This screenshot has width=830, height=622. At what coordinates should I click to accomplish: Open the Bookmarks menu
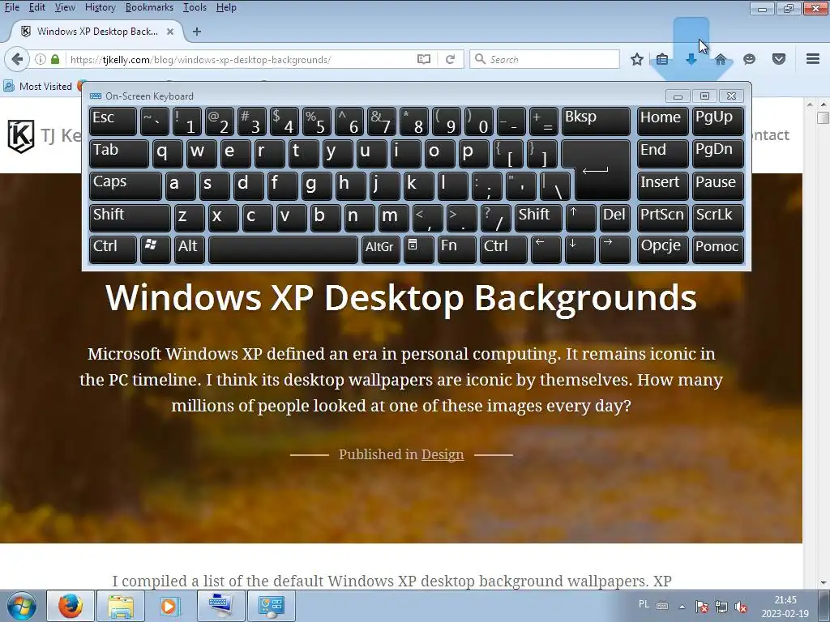(149, 7)
